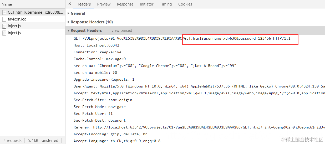Switch to the Preview tab
The height and width of the screenshot is (144, 325).
click(x=104, y=4)
